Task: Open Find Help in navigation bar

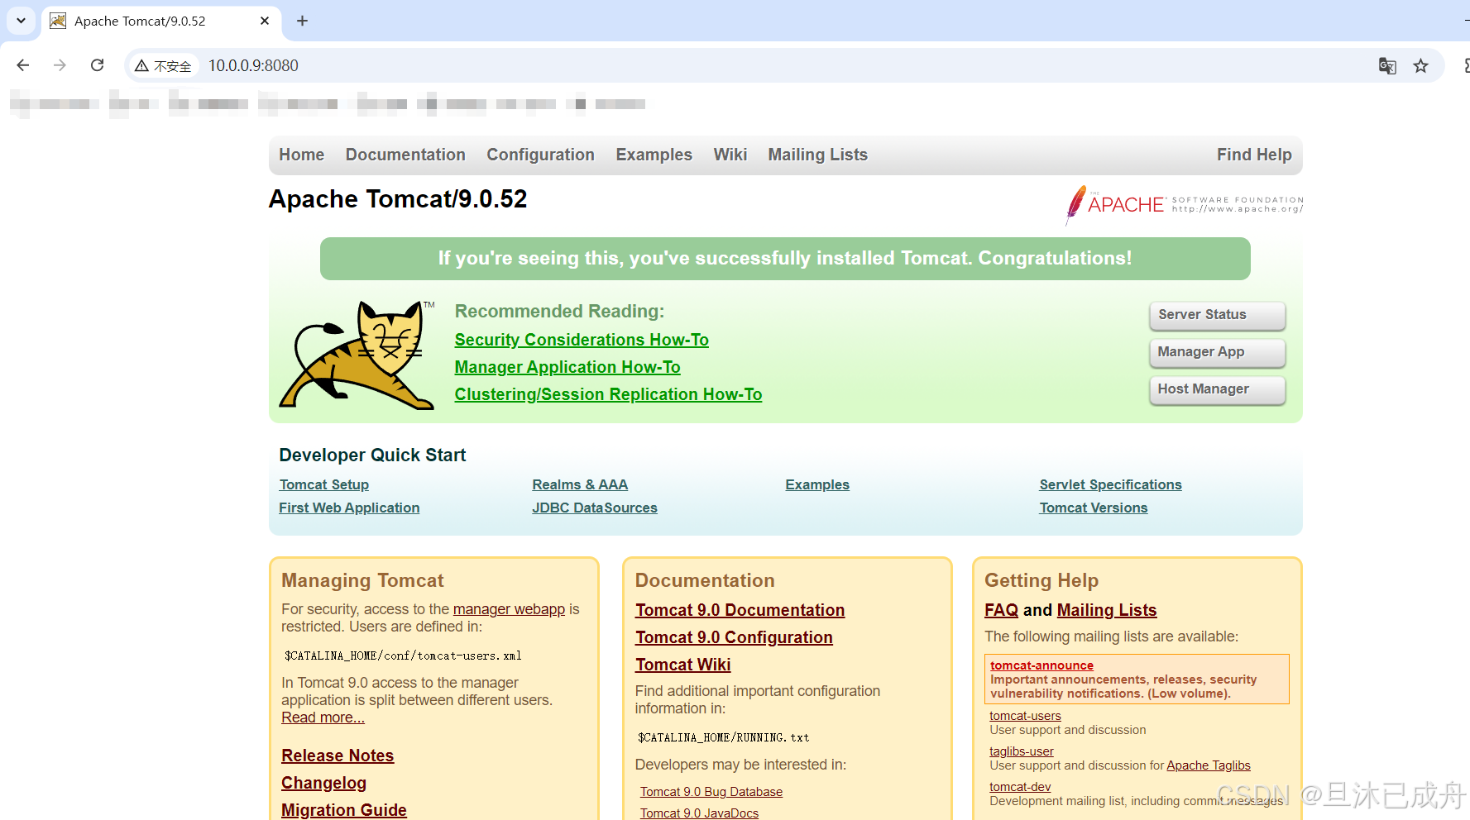Action: (1254, 155)
